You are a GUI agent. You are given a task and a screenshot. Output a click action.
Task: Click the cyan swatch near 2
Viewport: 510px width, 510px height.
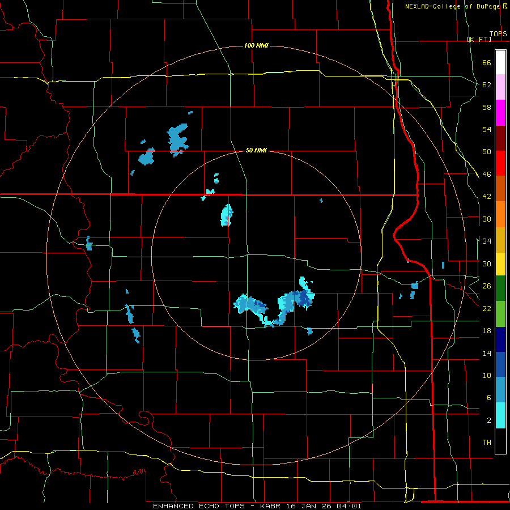click(500, 415)
